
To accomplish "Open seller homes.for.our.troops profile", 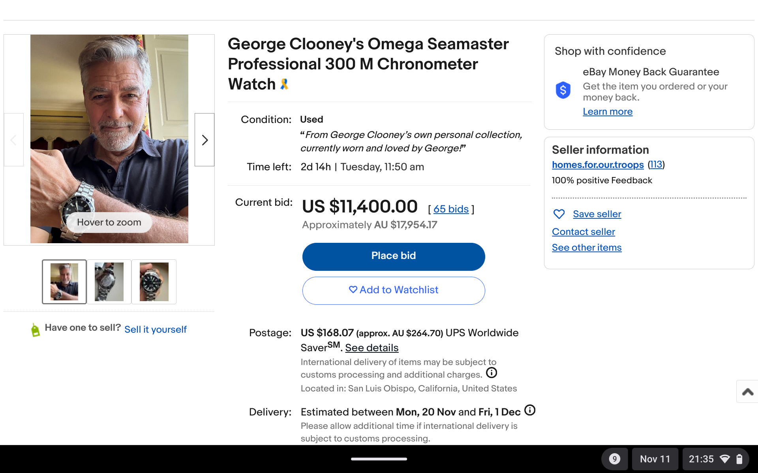I will [x=598, y=165].
